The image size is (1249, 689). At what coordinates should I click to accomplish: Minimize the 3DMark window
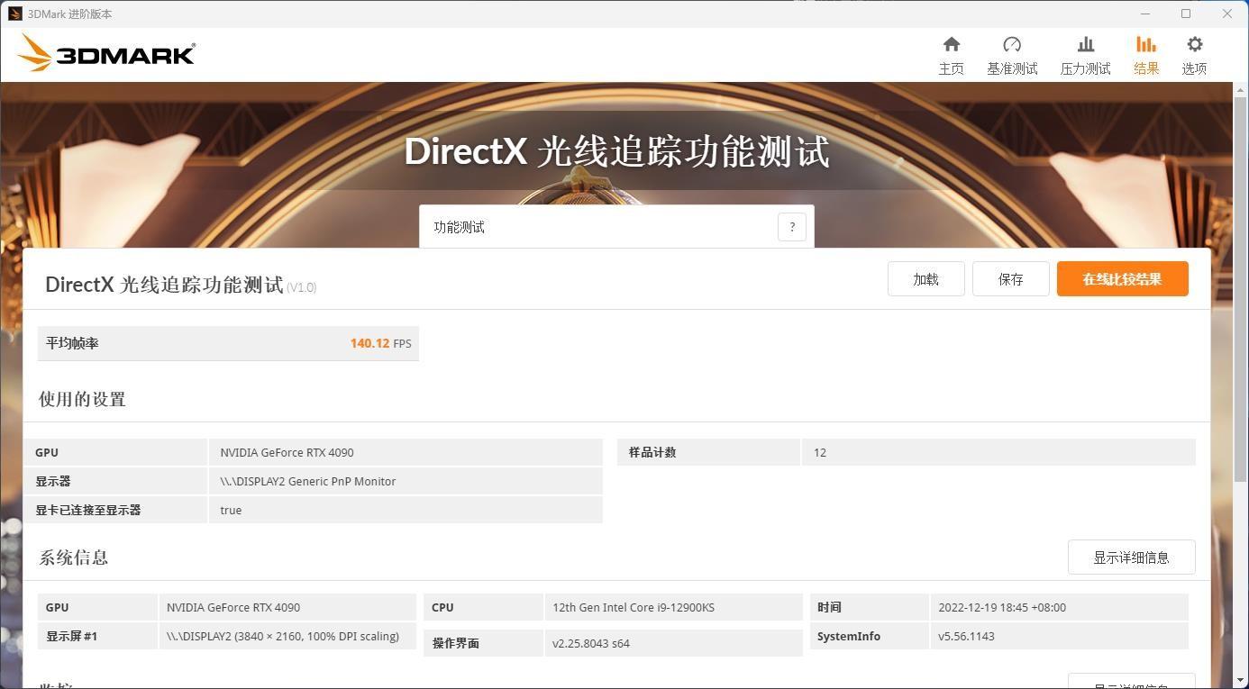[x=1145, y=14]
